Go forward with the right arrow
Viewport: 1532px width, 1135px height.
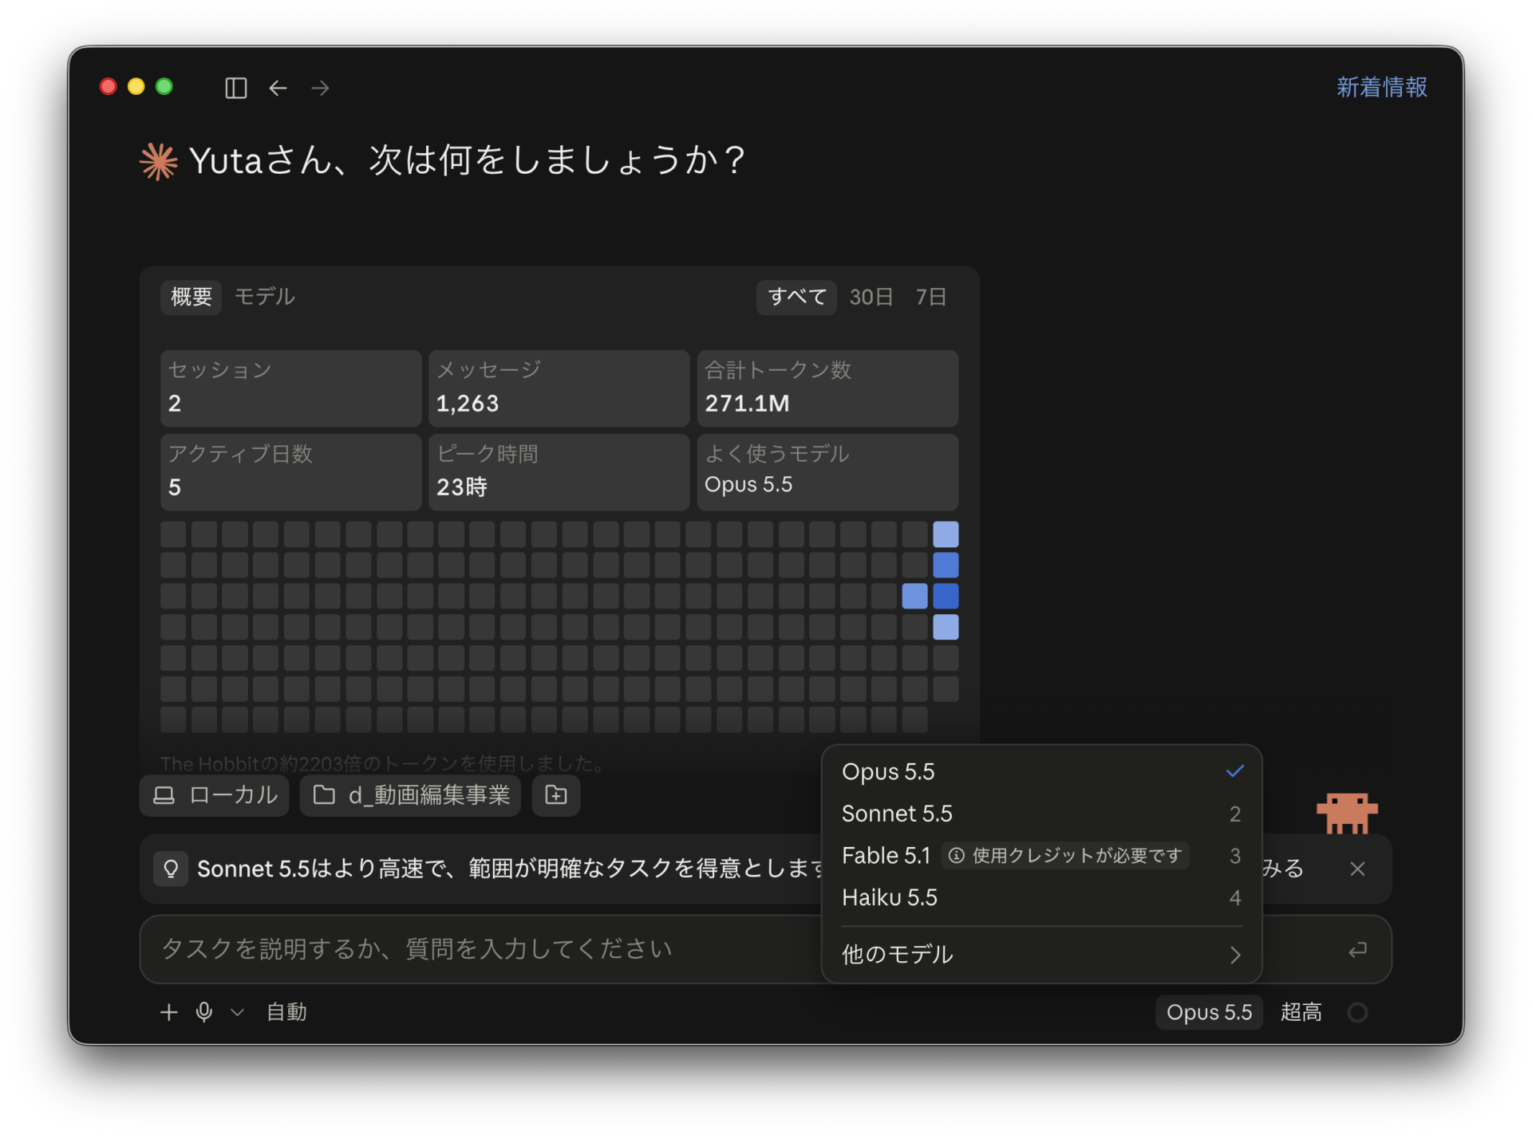click(320, 88)
